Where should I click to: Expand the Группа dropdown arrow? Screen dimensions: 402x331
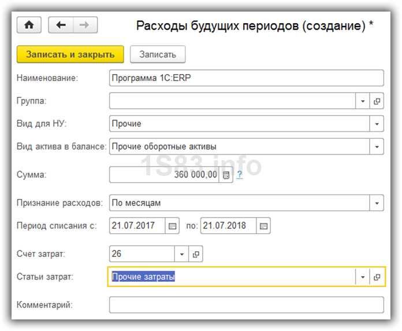click(x=363, y=101)
